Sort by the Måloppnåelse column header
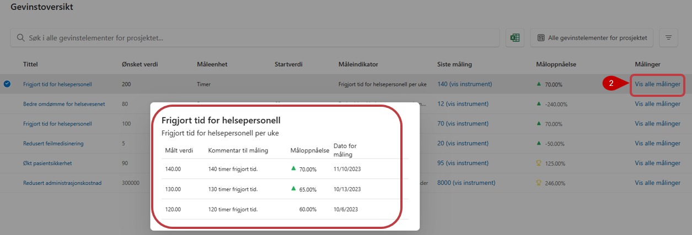The height and width of the screenshot is (235, 692). tap(556, 64)
